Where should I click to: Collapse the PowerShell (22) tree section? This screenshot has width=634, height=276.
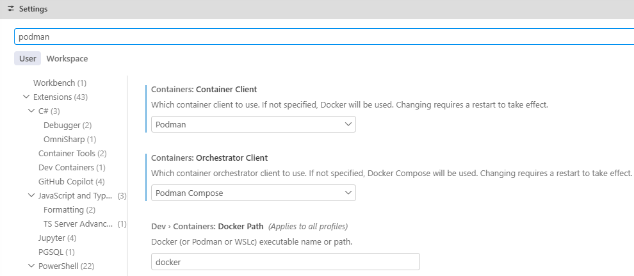click(x=31, y=266)
